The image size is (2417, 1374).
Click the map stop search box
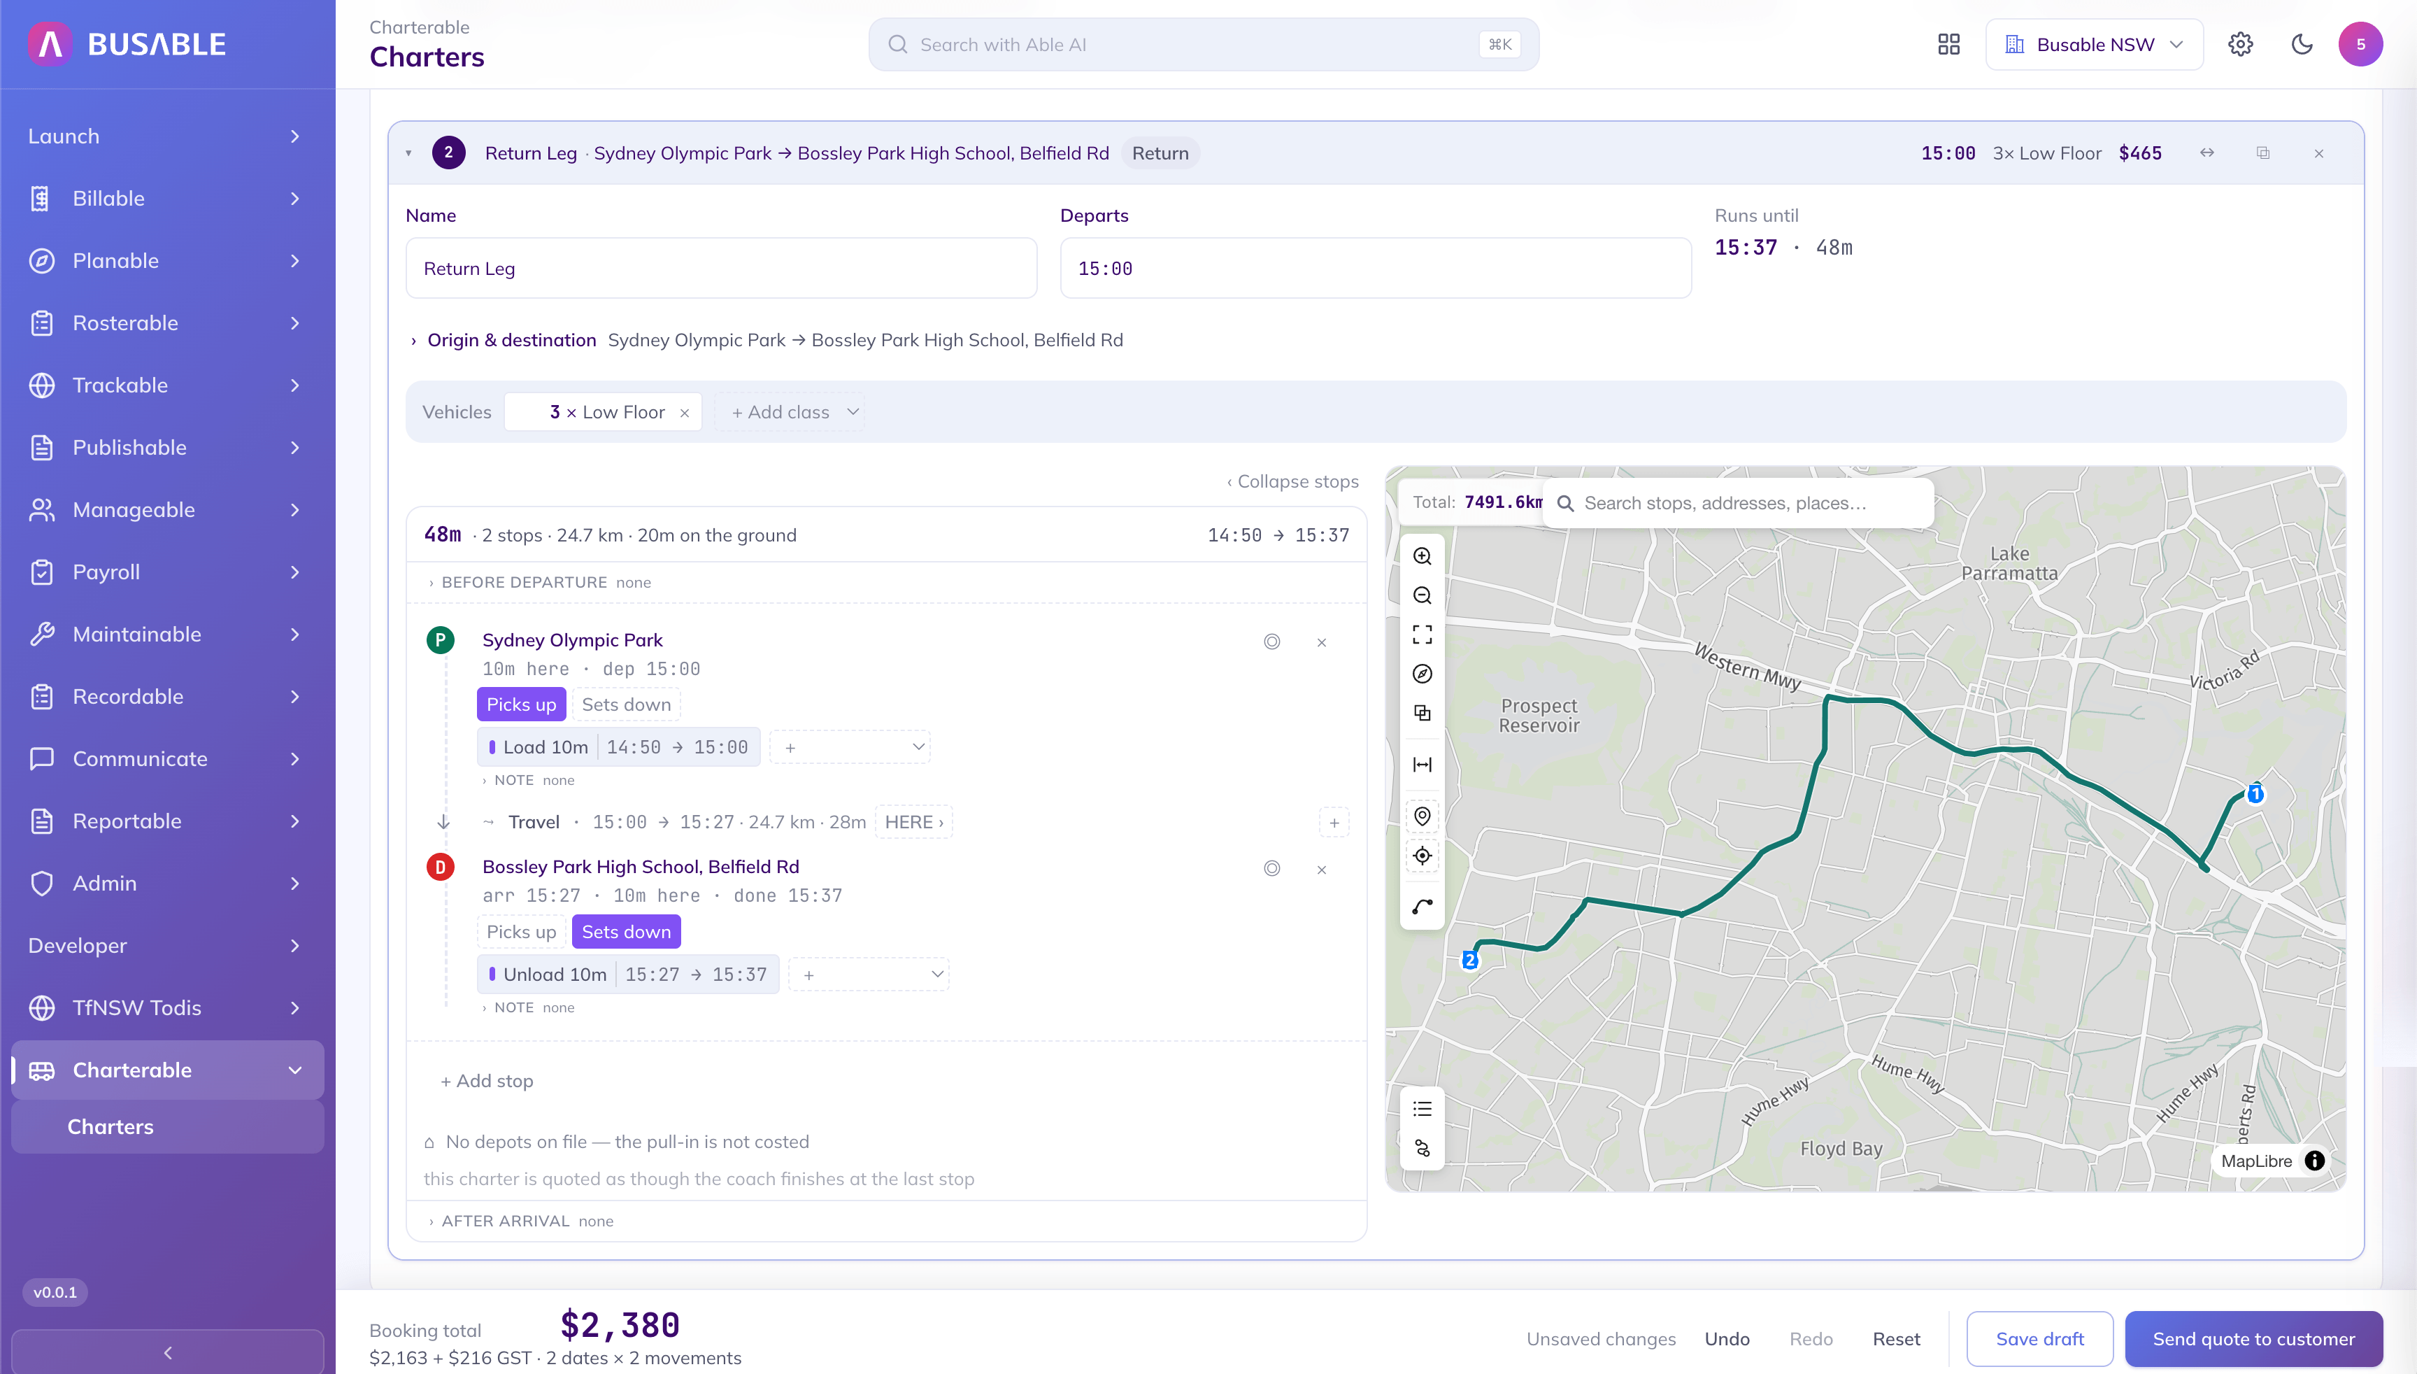1739,503
